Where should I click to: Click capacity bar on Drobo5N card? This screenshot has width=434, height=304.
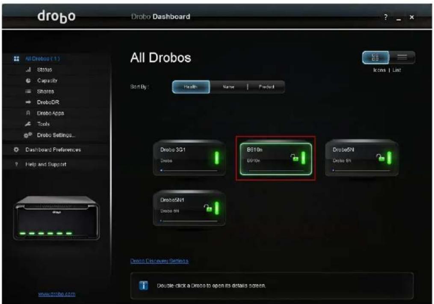pos(361,170)
